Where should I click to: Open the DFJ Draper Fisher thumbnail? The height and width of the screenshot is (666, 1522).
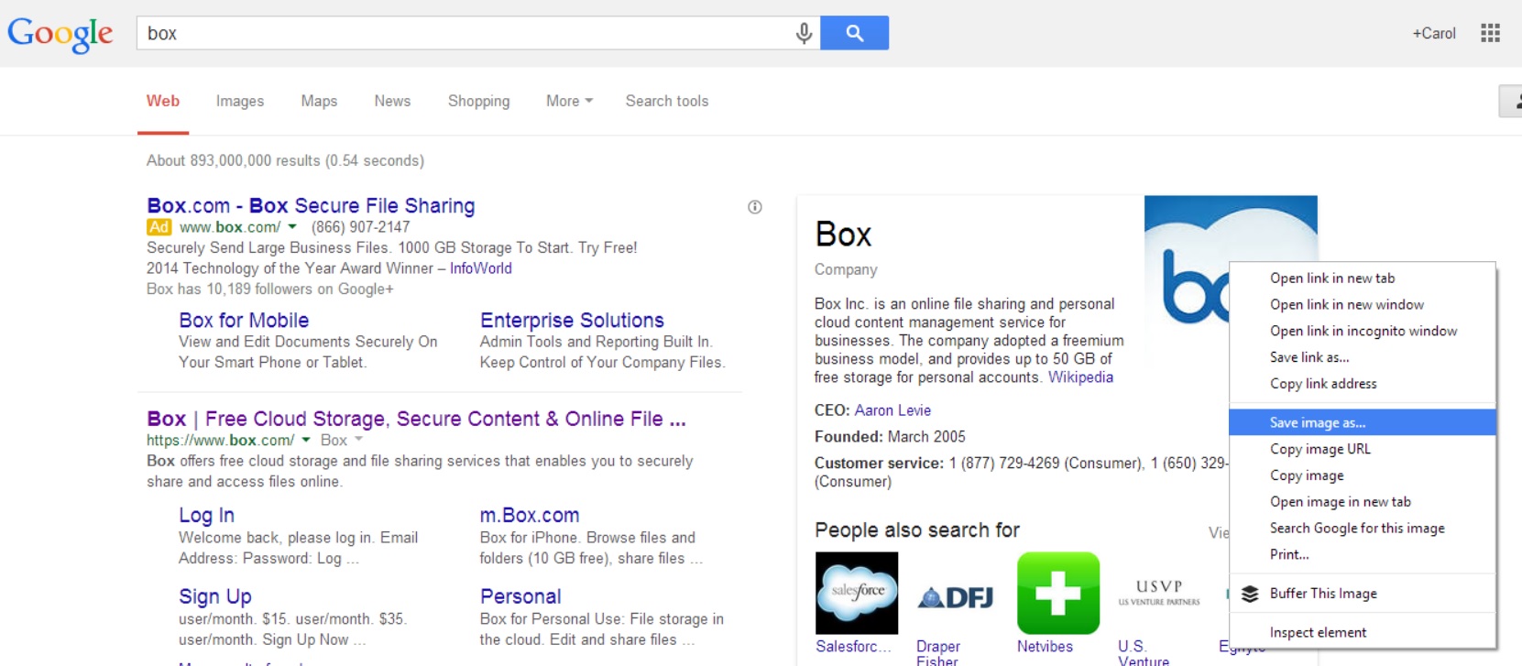[x=957, y=597]
